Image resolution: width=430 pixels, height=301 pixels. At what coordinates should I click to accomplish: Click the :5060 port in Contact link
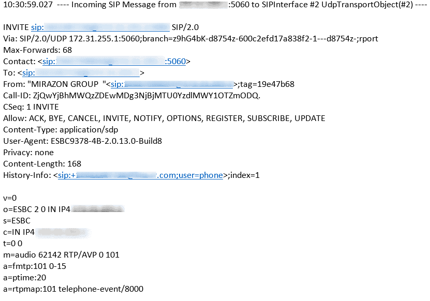click(x=175, y=62)
